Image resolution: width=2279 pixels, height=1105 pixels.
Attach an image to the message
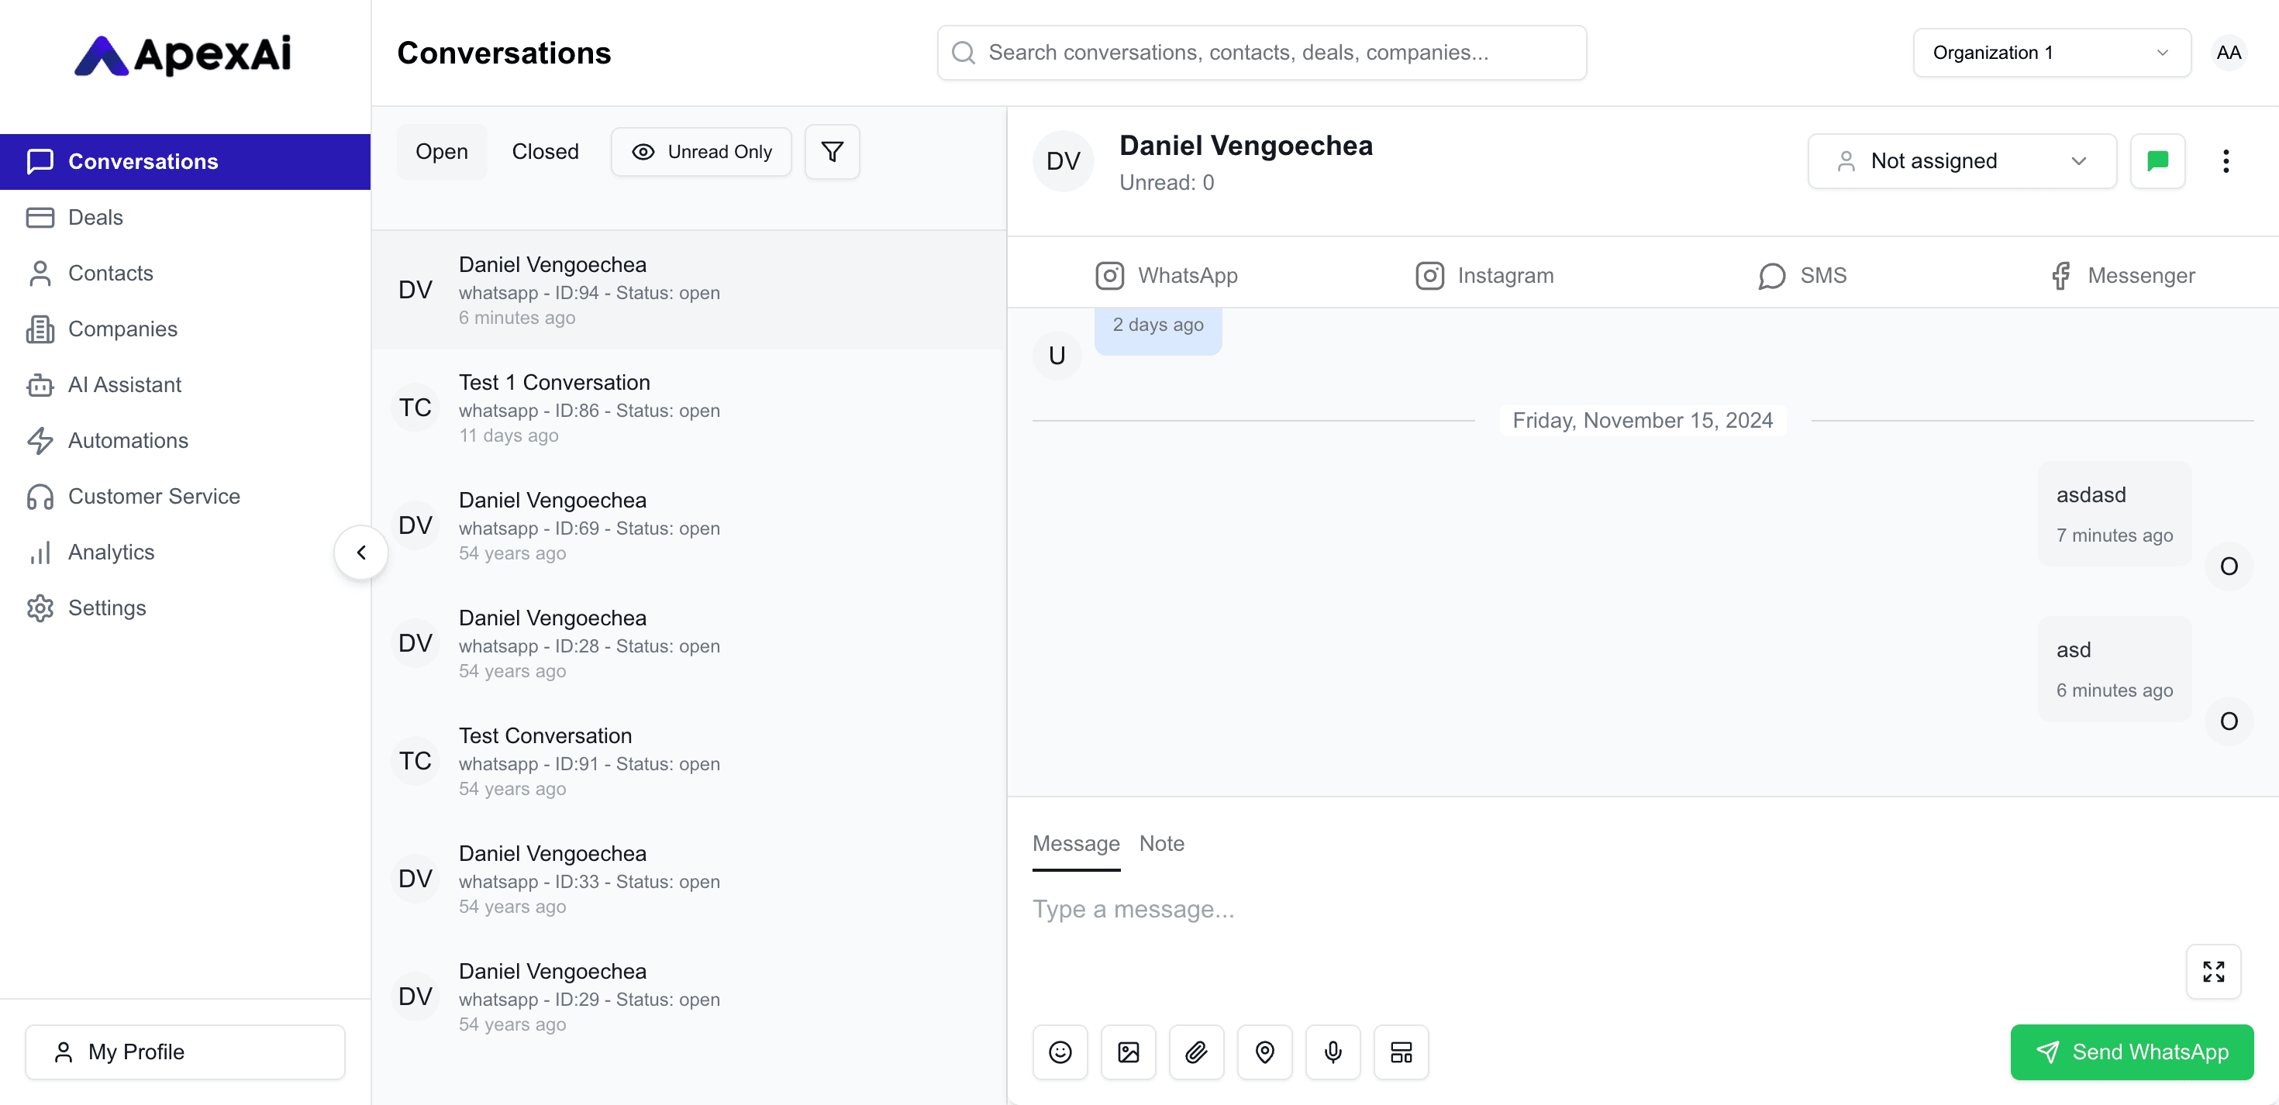[x=1127, y=1052]
